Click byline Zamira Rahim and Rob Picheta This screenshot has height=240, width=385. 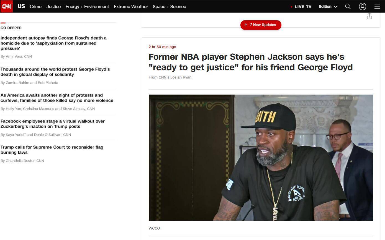point(29,83)
